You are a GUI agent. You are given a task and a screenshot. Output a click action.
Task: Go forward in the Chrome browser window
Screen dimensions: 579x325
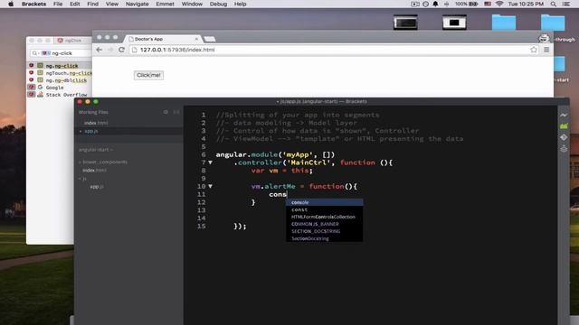[x=110, y=50]
